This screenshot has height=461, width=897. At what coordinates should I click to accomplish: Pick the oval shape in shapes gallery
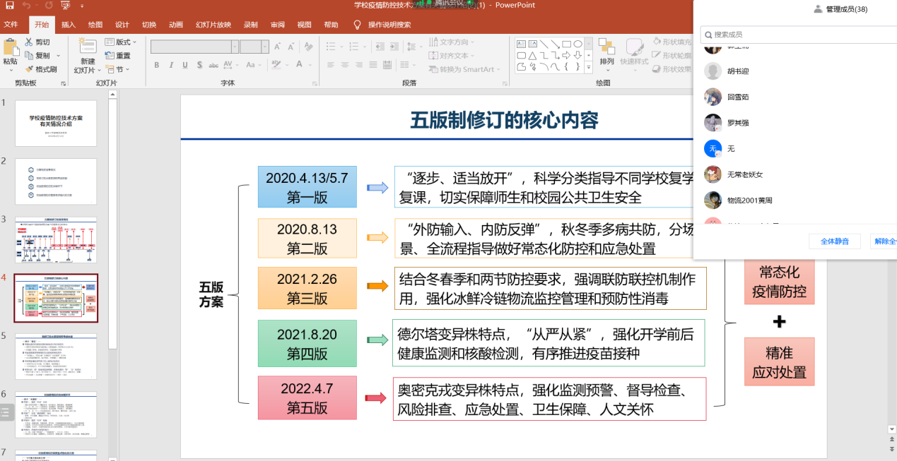[x=578, y=44]
